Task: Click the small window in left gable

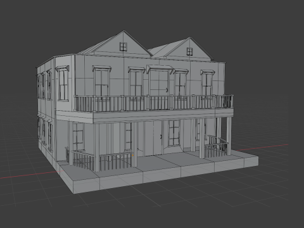Action: tap(123, 47)
